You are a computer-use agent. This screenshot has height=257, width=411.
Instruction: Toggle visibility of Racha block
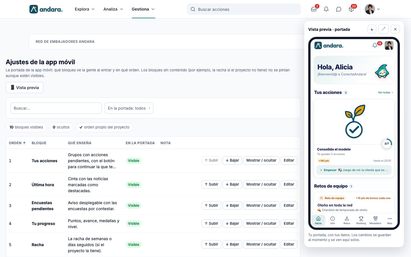[261, 244]
